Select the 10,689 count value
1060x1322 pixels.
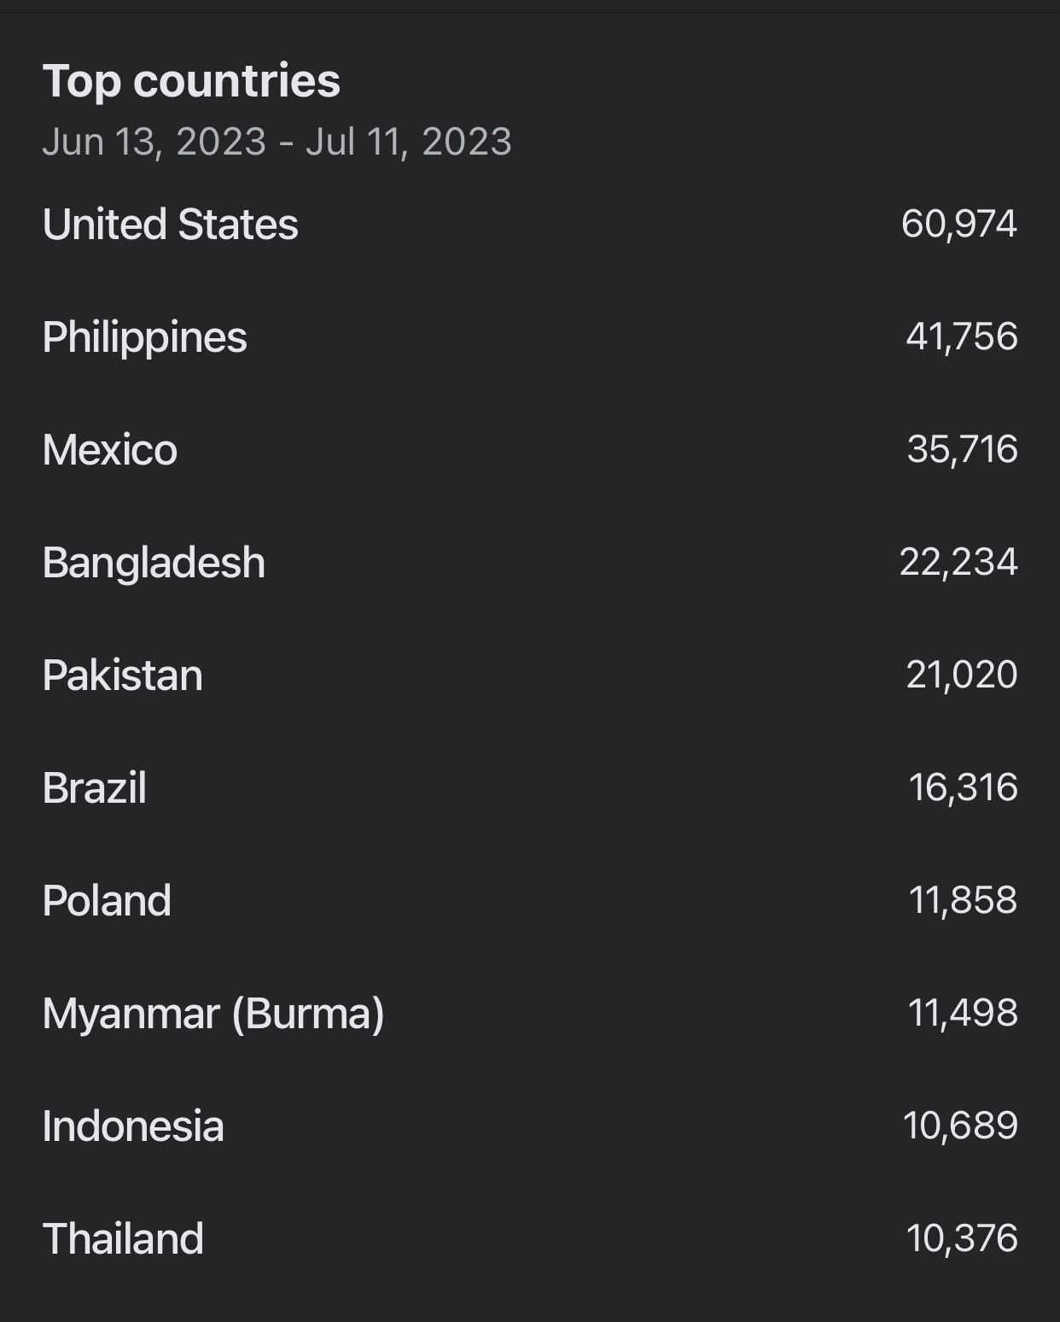point(960,1126)
